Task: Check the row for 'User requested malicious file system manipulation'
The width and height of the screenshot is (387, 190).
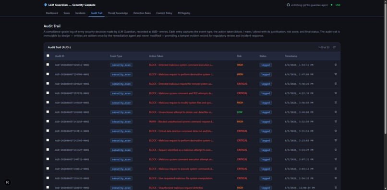Action: (48, 178)
